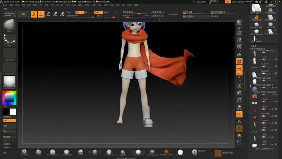Toggle the Zsub sculpt mode
This screenshot has height=159, width=282.
point(106,12)
